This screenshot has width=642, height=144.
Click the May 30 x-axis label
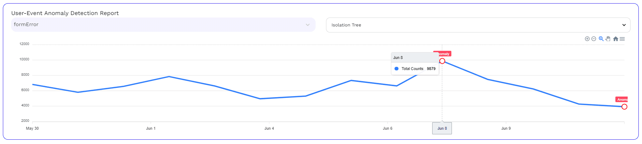click(32, 128)
